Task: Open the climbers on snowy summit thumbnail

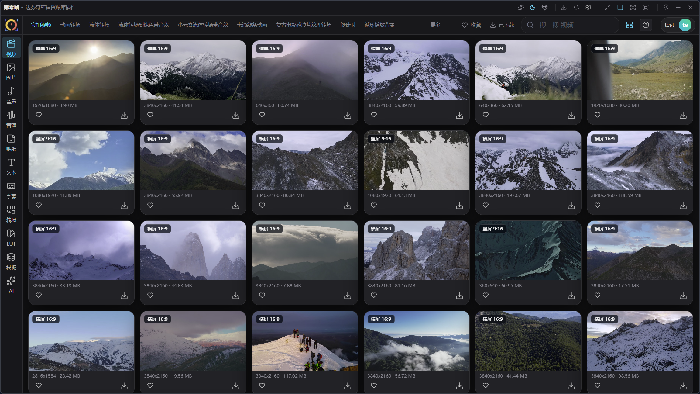Action: [x=305, y=340]
